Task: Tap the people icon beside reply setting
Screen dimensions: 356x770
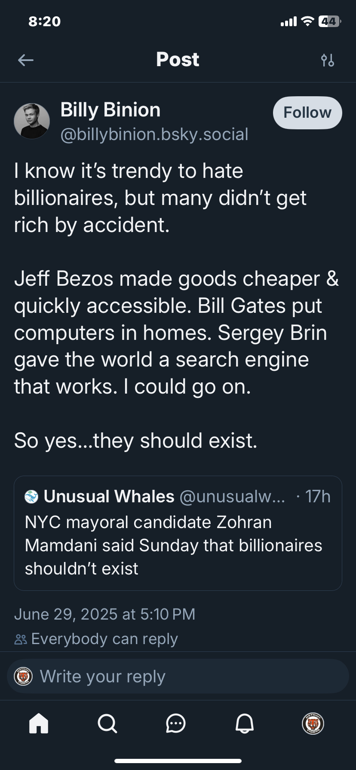Action: click(21, 639)
